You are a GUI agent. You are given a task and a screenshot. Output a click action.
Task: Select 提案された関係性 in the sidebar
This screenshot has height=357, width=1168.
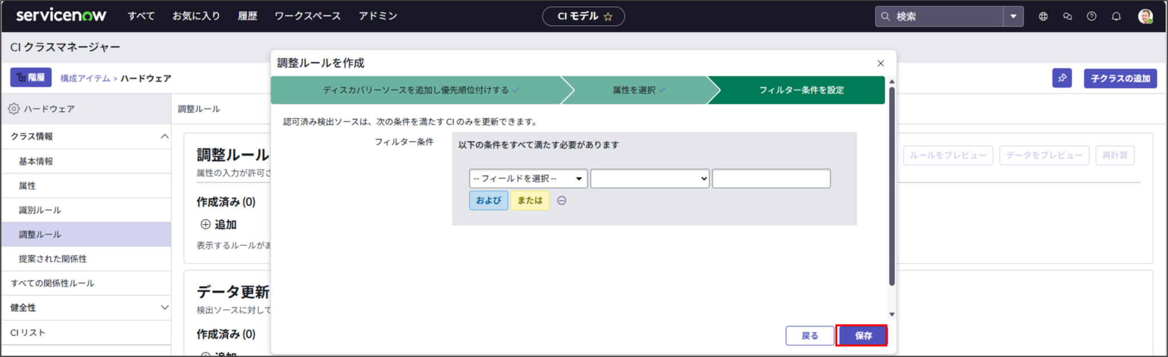(86, 259)
